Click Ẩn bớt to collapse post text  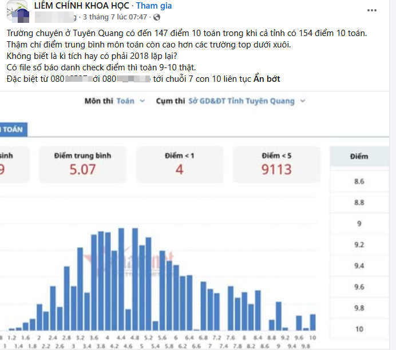pyautogui.click(x=267, y=79)
